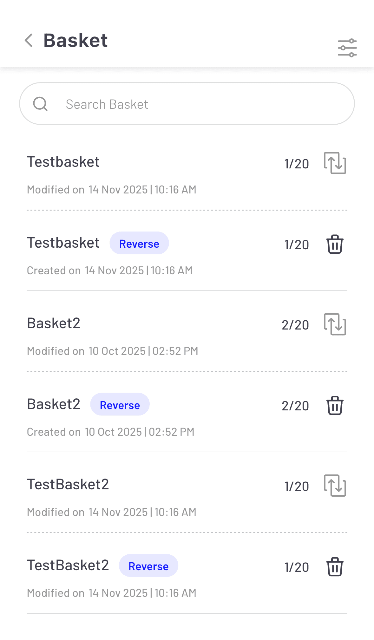374x640 pixels.
Task: Click the Reverse tag beside TestBasket2
Action: (148, 566)
